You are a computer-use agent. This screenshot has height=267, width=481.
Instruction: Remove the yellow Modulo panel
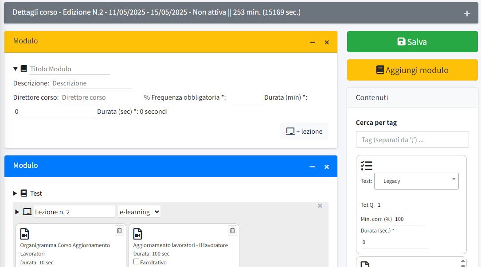[327, 42]
